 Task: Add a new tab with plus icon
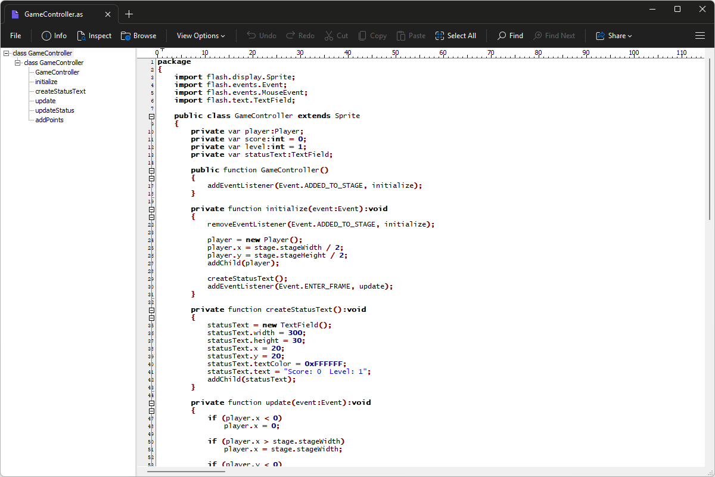pos(129,14)
